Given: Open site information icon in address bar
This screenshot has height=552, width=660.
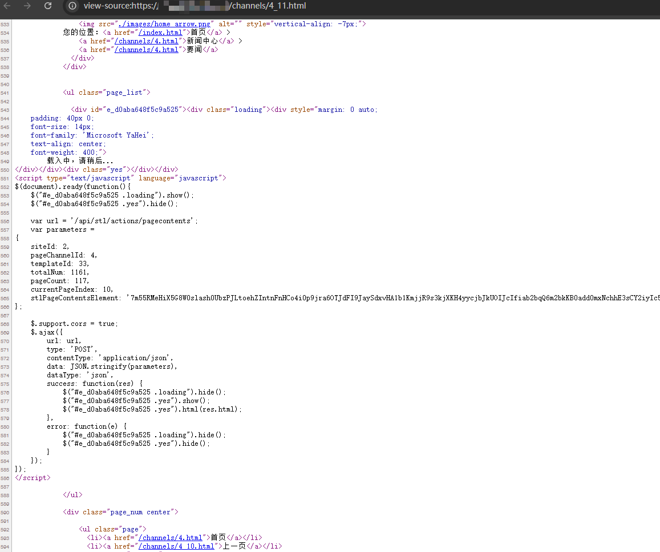Looking at the screenshot, I should click(x=72, y=6).
